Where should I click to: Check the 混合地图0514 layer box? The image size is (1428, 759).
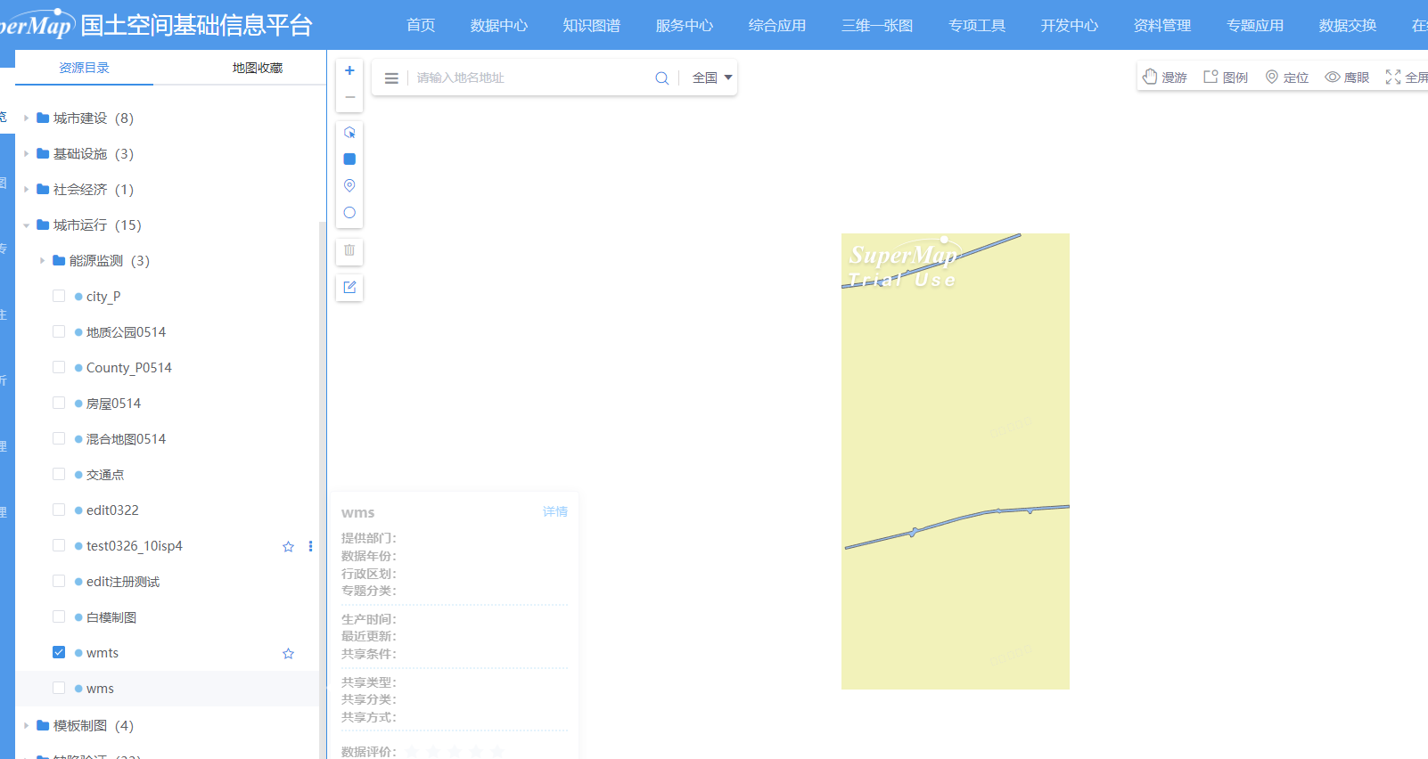[x=59, y=438]
